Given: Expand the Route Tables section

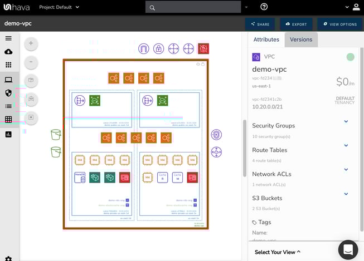Looking at the screenshot, I should coord(346,146).
